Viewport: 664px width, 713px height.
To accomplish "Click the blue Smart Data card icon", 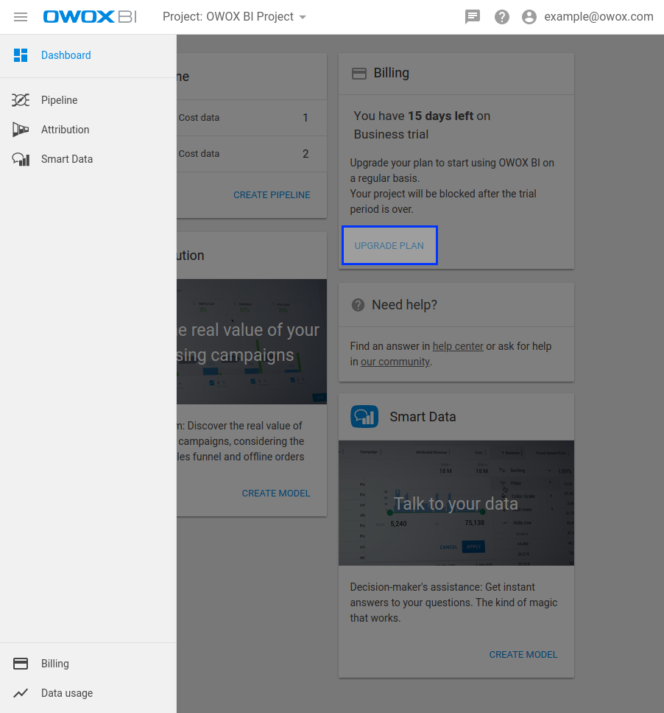I will click(x=364, y=416).
